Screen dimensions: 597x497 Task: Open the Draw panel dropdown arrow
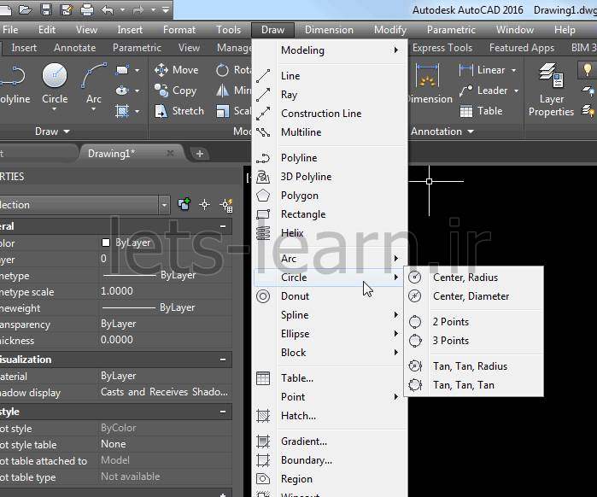[67, 132]
